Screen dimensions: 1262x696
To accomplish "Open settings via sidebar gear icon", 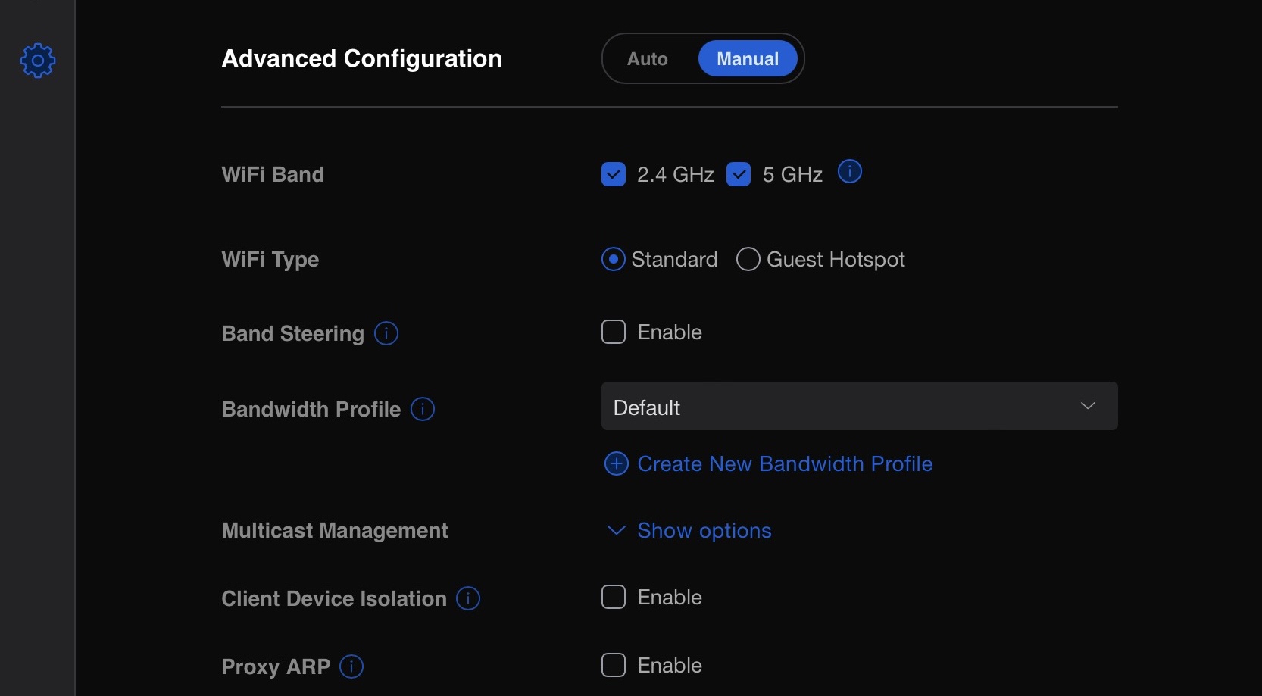I will (37, 61).
